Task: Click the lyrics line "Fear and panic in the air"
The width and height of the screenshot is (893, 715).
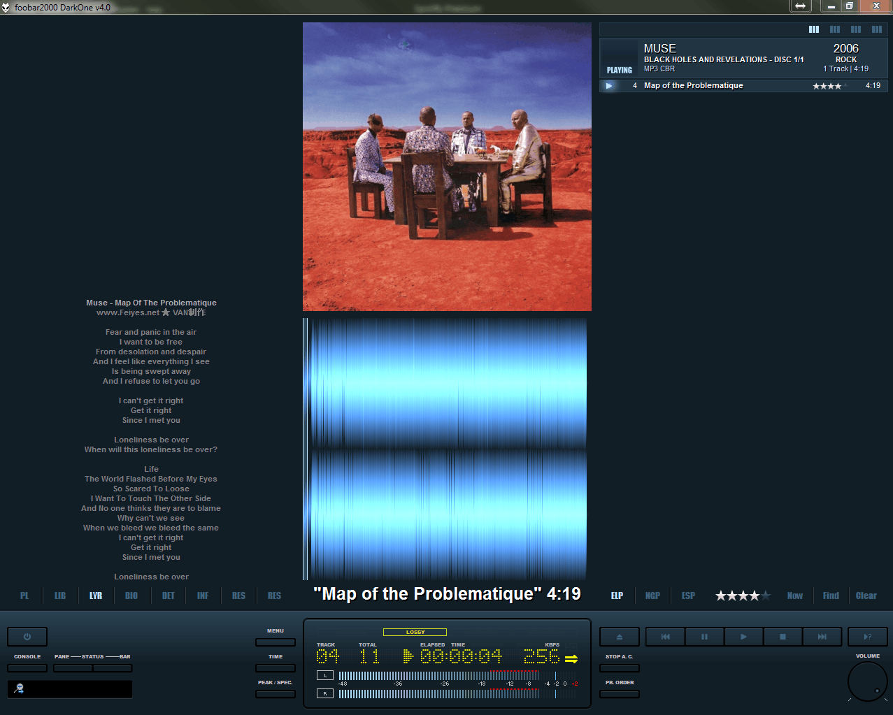Action: (x=151, y=332)
